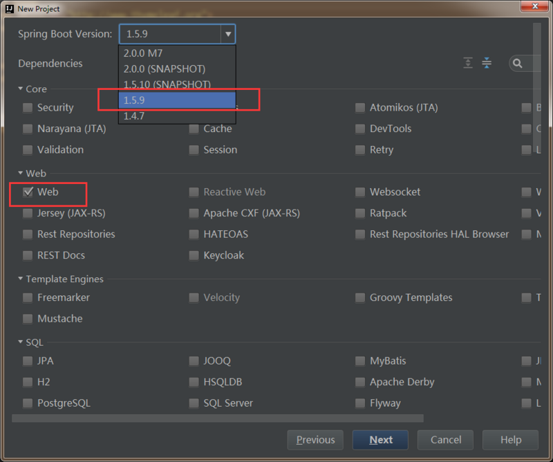The width and height of the screenshot is (553, 462).
Task: Select version 1.5.9 in list
Action: click(177, 100)
